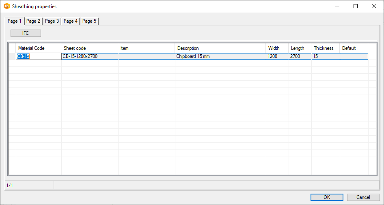Open the Page 3 tab
Viewport: 384px width, 205px height.
pos(52,21)
